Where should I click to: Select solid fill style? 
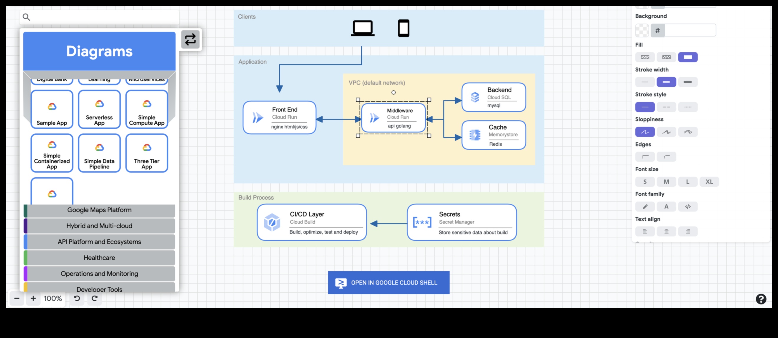(x=688, y=57)
